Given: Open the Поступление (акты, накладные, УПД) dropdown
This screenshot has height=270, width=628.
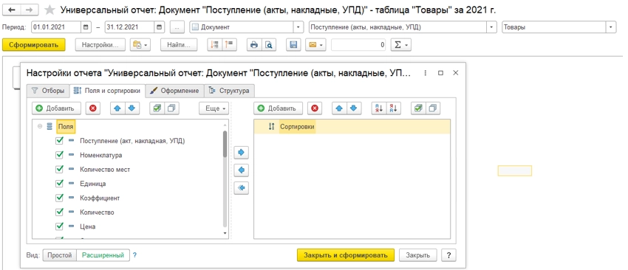Looking at the screenshot, I should click(x=492, y=27).
